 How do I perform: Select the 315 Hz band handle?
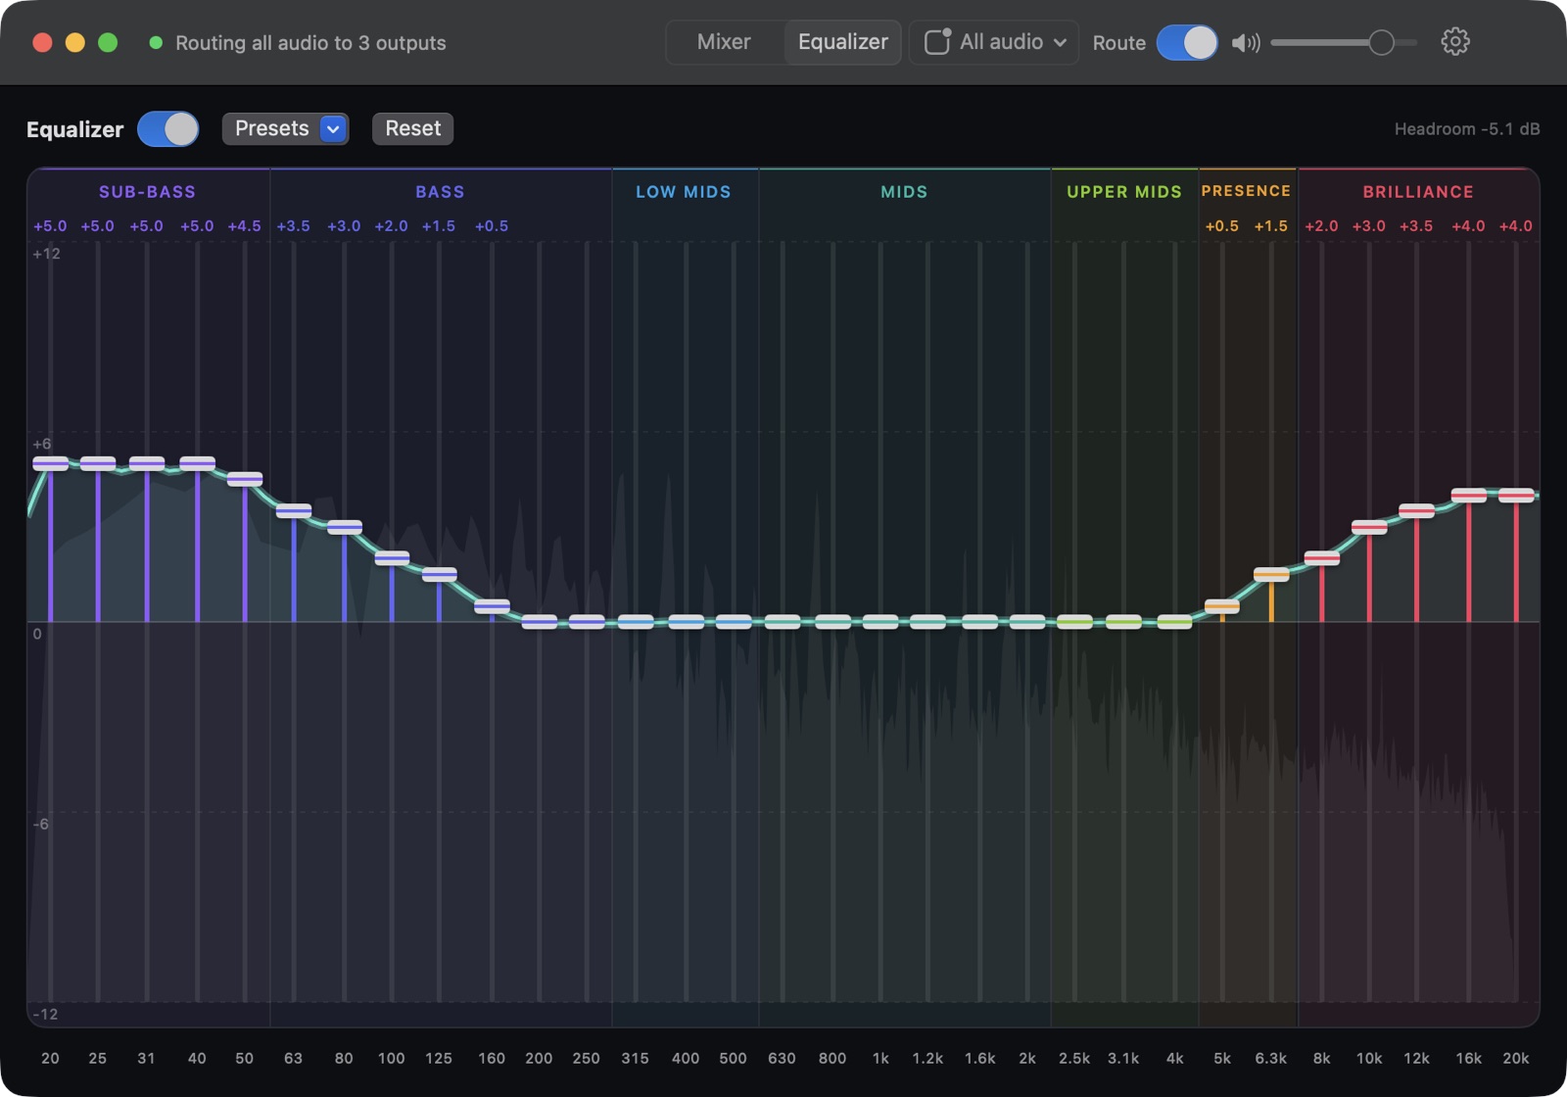[636, 622]
